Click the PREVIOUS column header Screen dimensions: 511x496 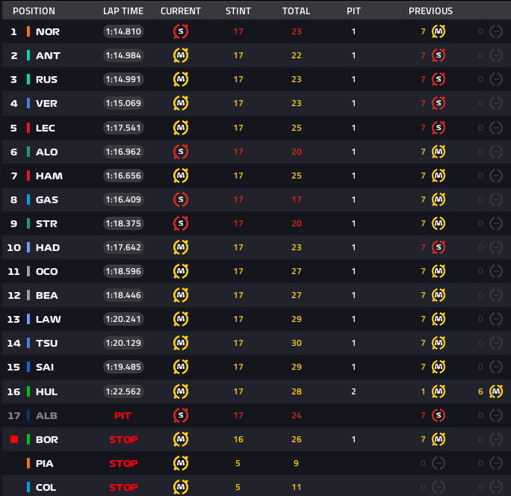tap(430, 11)
